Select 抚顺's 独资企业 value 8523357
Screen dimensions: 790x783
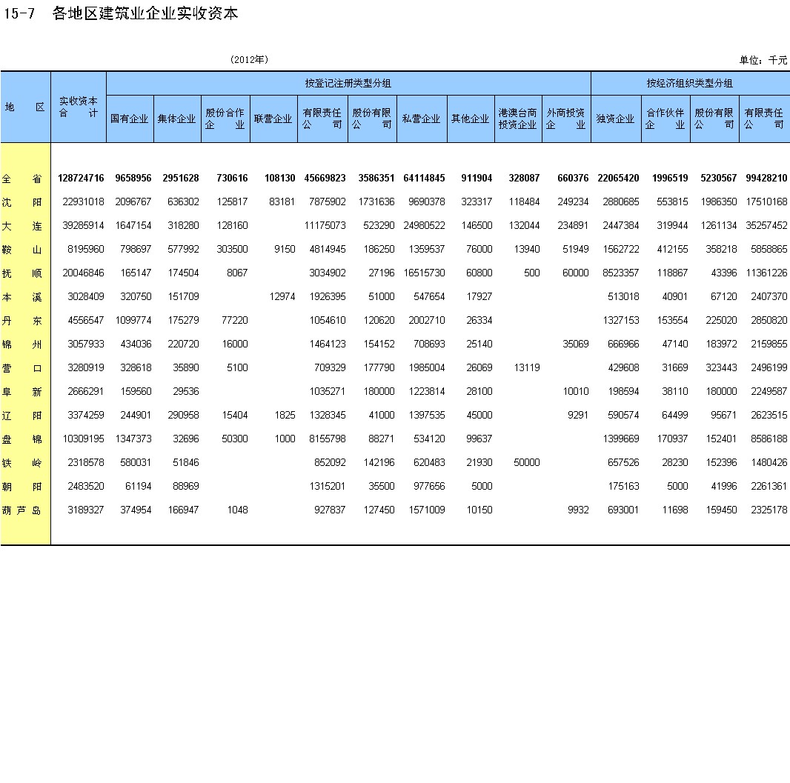pos(621,273)
